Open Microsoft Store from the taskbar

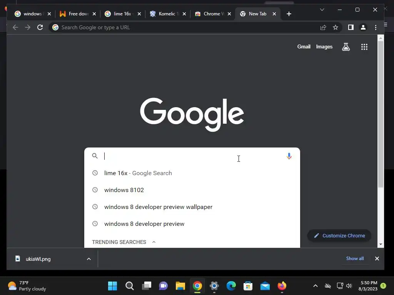248,286
